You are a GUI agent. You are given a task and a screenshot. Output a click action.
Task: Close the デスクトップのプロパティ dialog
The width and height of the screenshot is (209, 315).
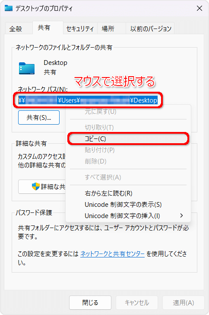tap(199, 8)
